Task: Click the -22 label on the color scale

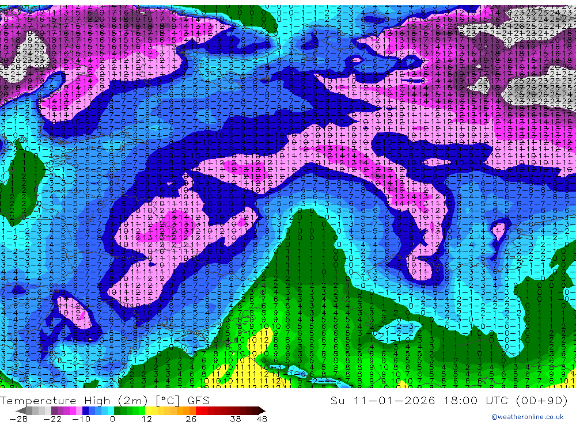Action: pos(52,419)
